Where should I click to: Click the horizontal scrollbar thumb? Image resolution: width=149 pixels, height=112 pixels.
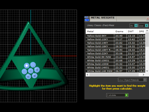click(x=114, y=75)
